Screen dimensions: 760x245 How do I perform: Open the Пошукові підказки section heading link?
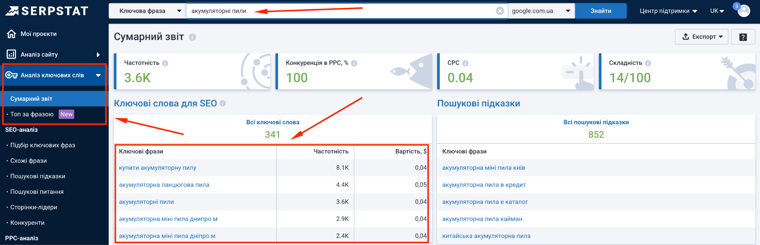click(x=479, y=103)
